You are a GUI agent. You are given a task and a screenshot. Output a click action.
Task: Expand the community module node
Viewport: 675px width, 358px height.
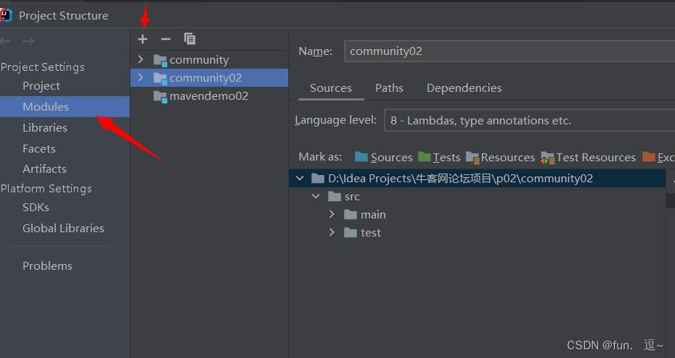pos(141,59)
